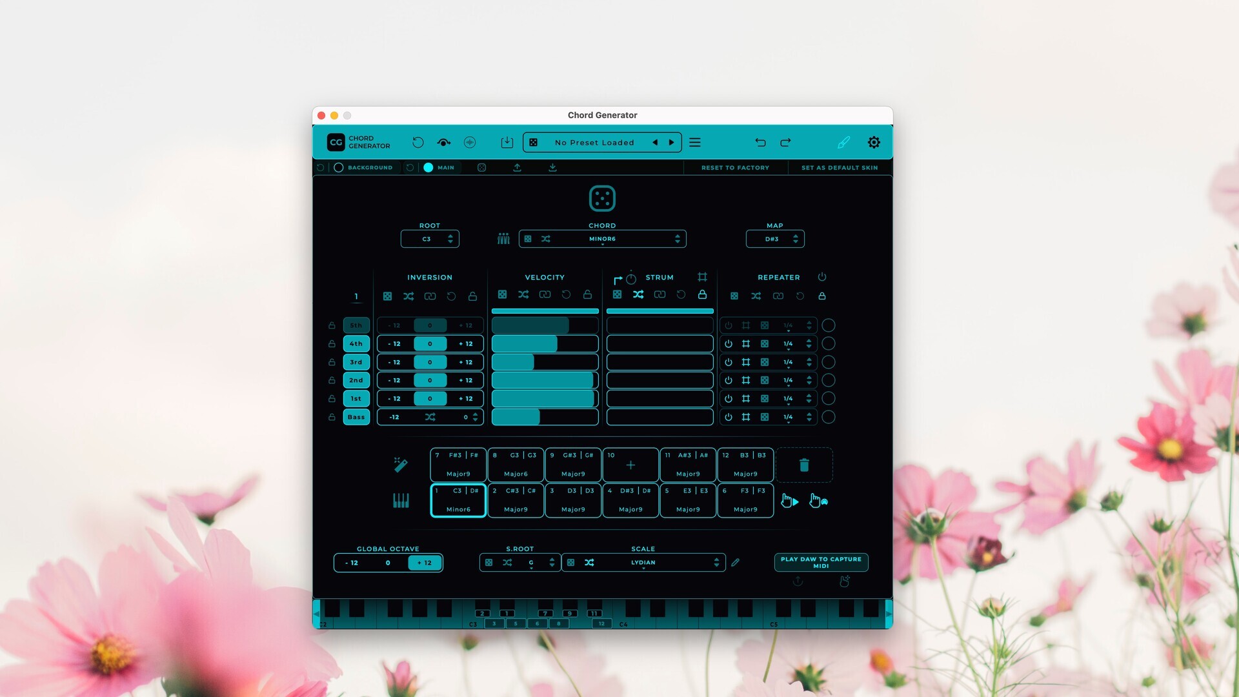Toggle the Velocity lock icon
The image size is (1239, 697).
click(x=587, y=294)
